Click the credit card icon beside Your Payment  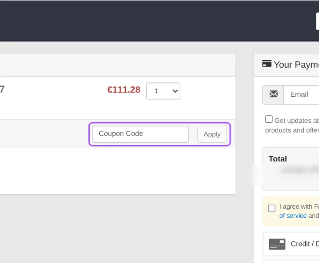[x=267, y=63]
